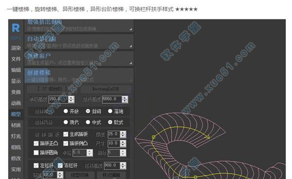Expand the 自动装门窗 rollout
Screen dimensions: 292x179
(79, 42)
